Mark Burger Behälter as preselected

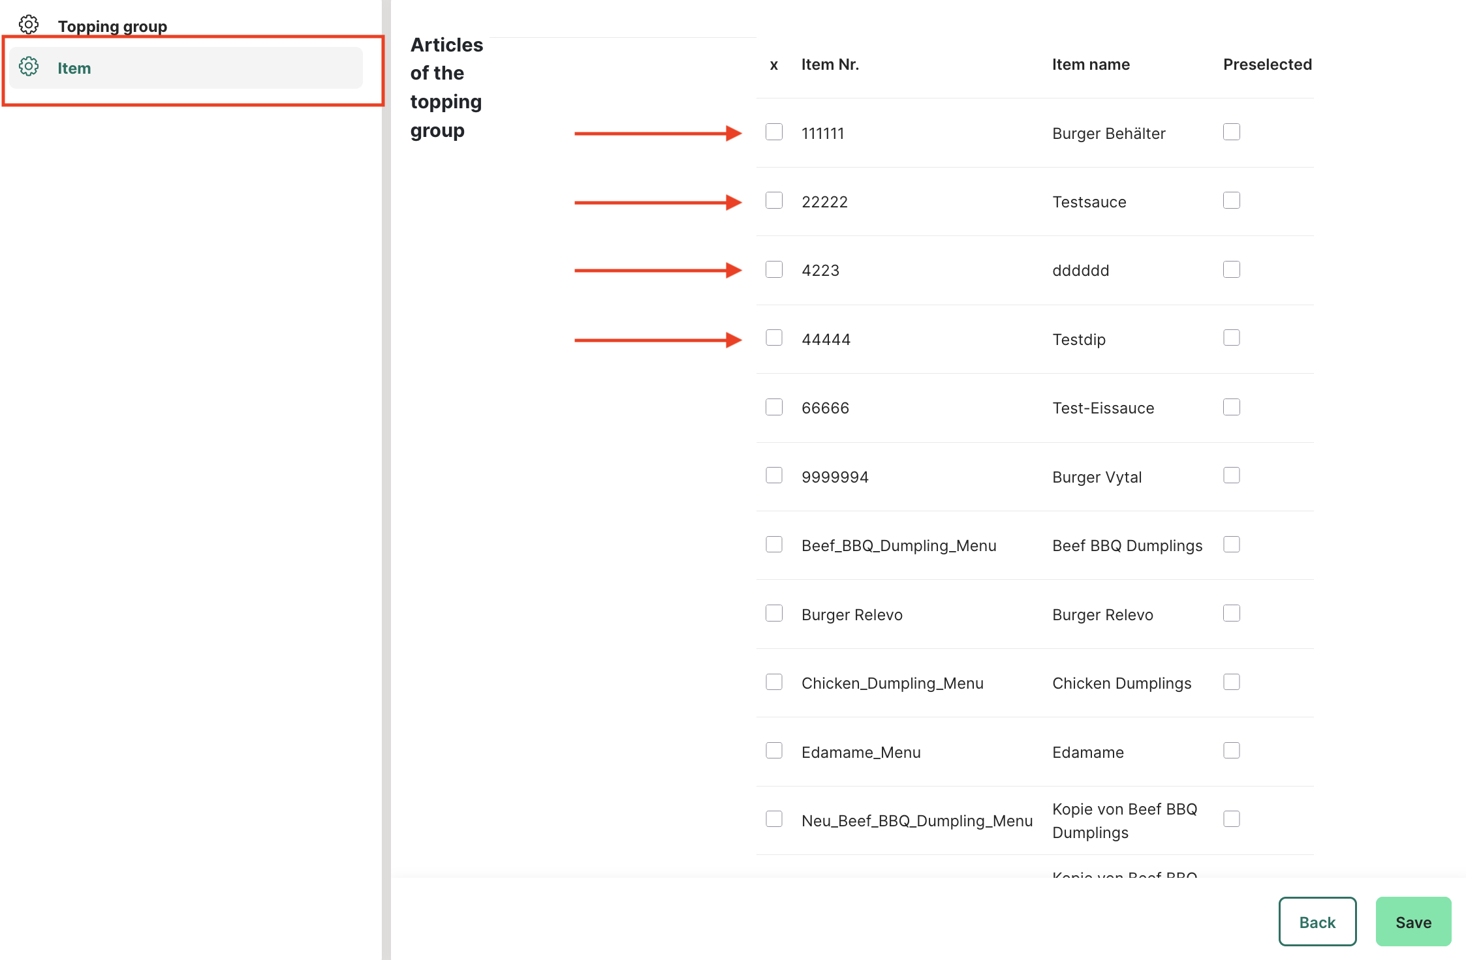[1232, 132]
